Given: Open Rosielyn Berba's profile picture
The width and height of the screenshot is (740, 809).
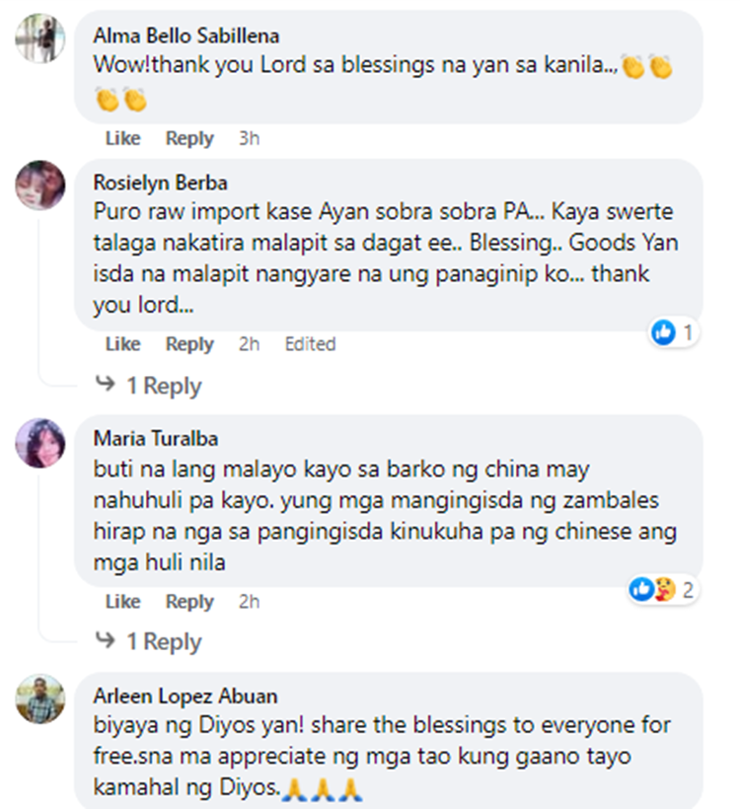Looking at the screenshot, I should (x=40, y=184).
